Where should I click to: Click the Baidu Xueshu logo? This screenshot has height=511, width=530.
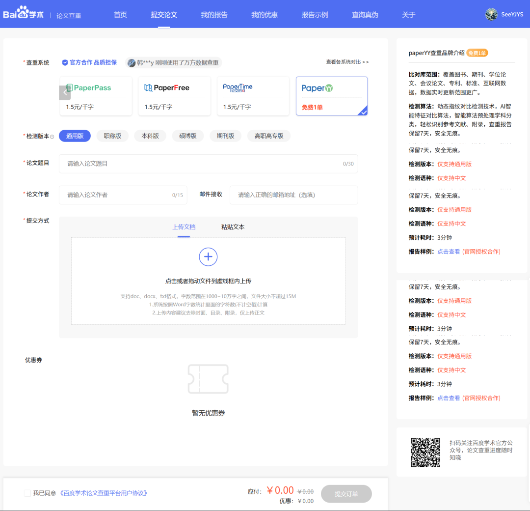pos(23,14)
